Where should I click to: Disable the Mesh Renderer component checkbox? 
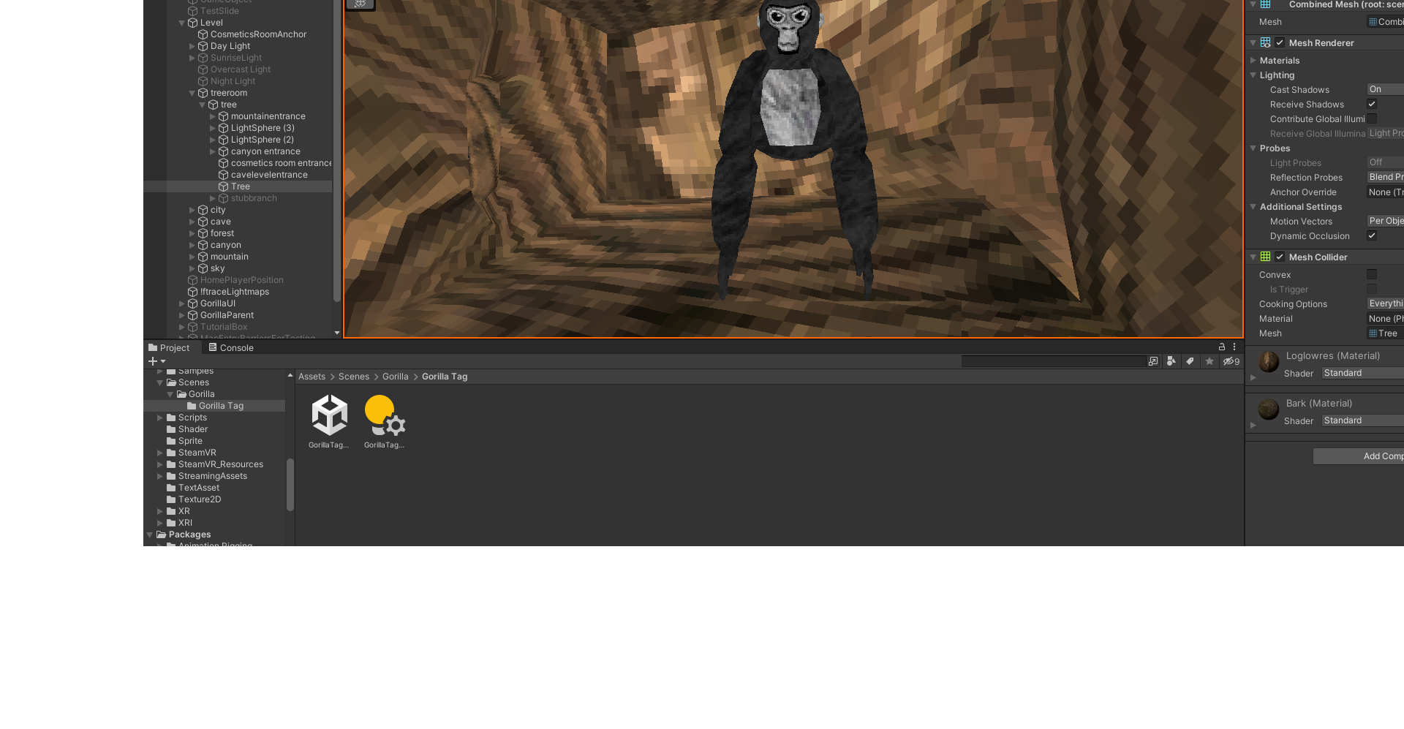coord(1280,42)
